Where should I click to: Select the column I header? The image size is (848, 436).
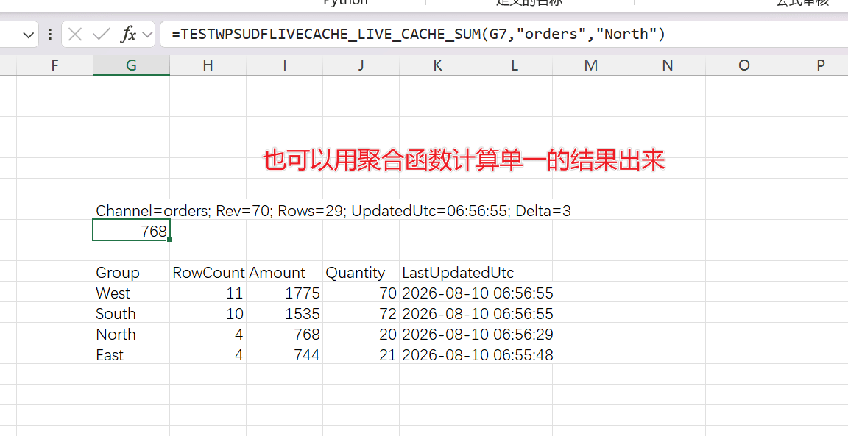coord(284,65)
